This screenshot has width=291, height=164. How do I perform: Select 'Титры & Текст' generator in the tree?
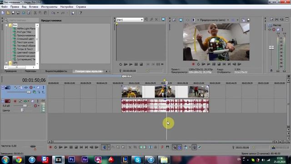pos(25,49)
